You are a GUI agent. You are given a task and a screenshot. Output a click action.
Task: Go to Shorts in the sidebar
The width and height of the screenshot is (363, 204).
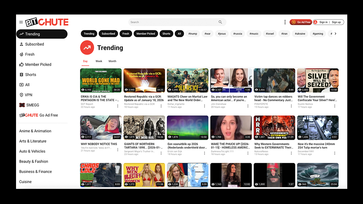pyautogui.click(x=31, y=75)
